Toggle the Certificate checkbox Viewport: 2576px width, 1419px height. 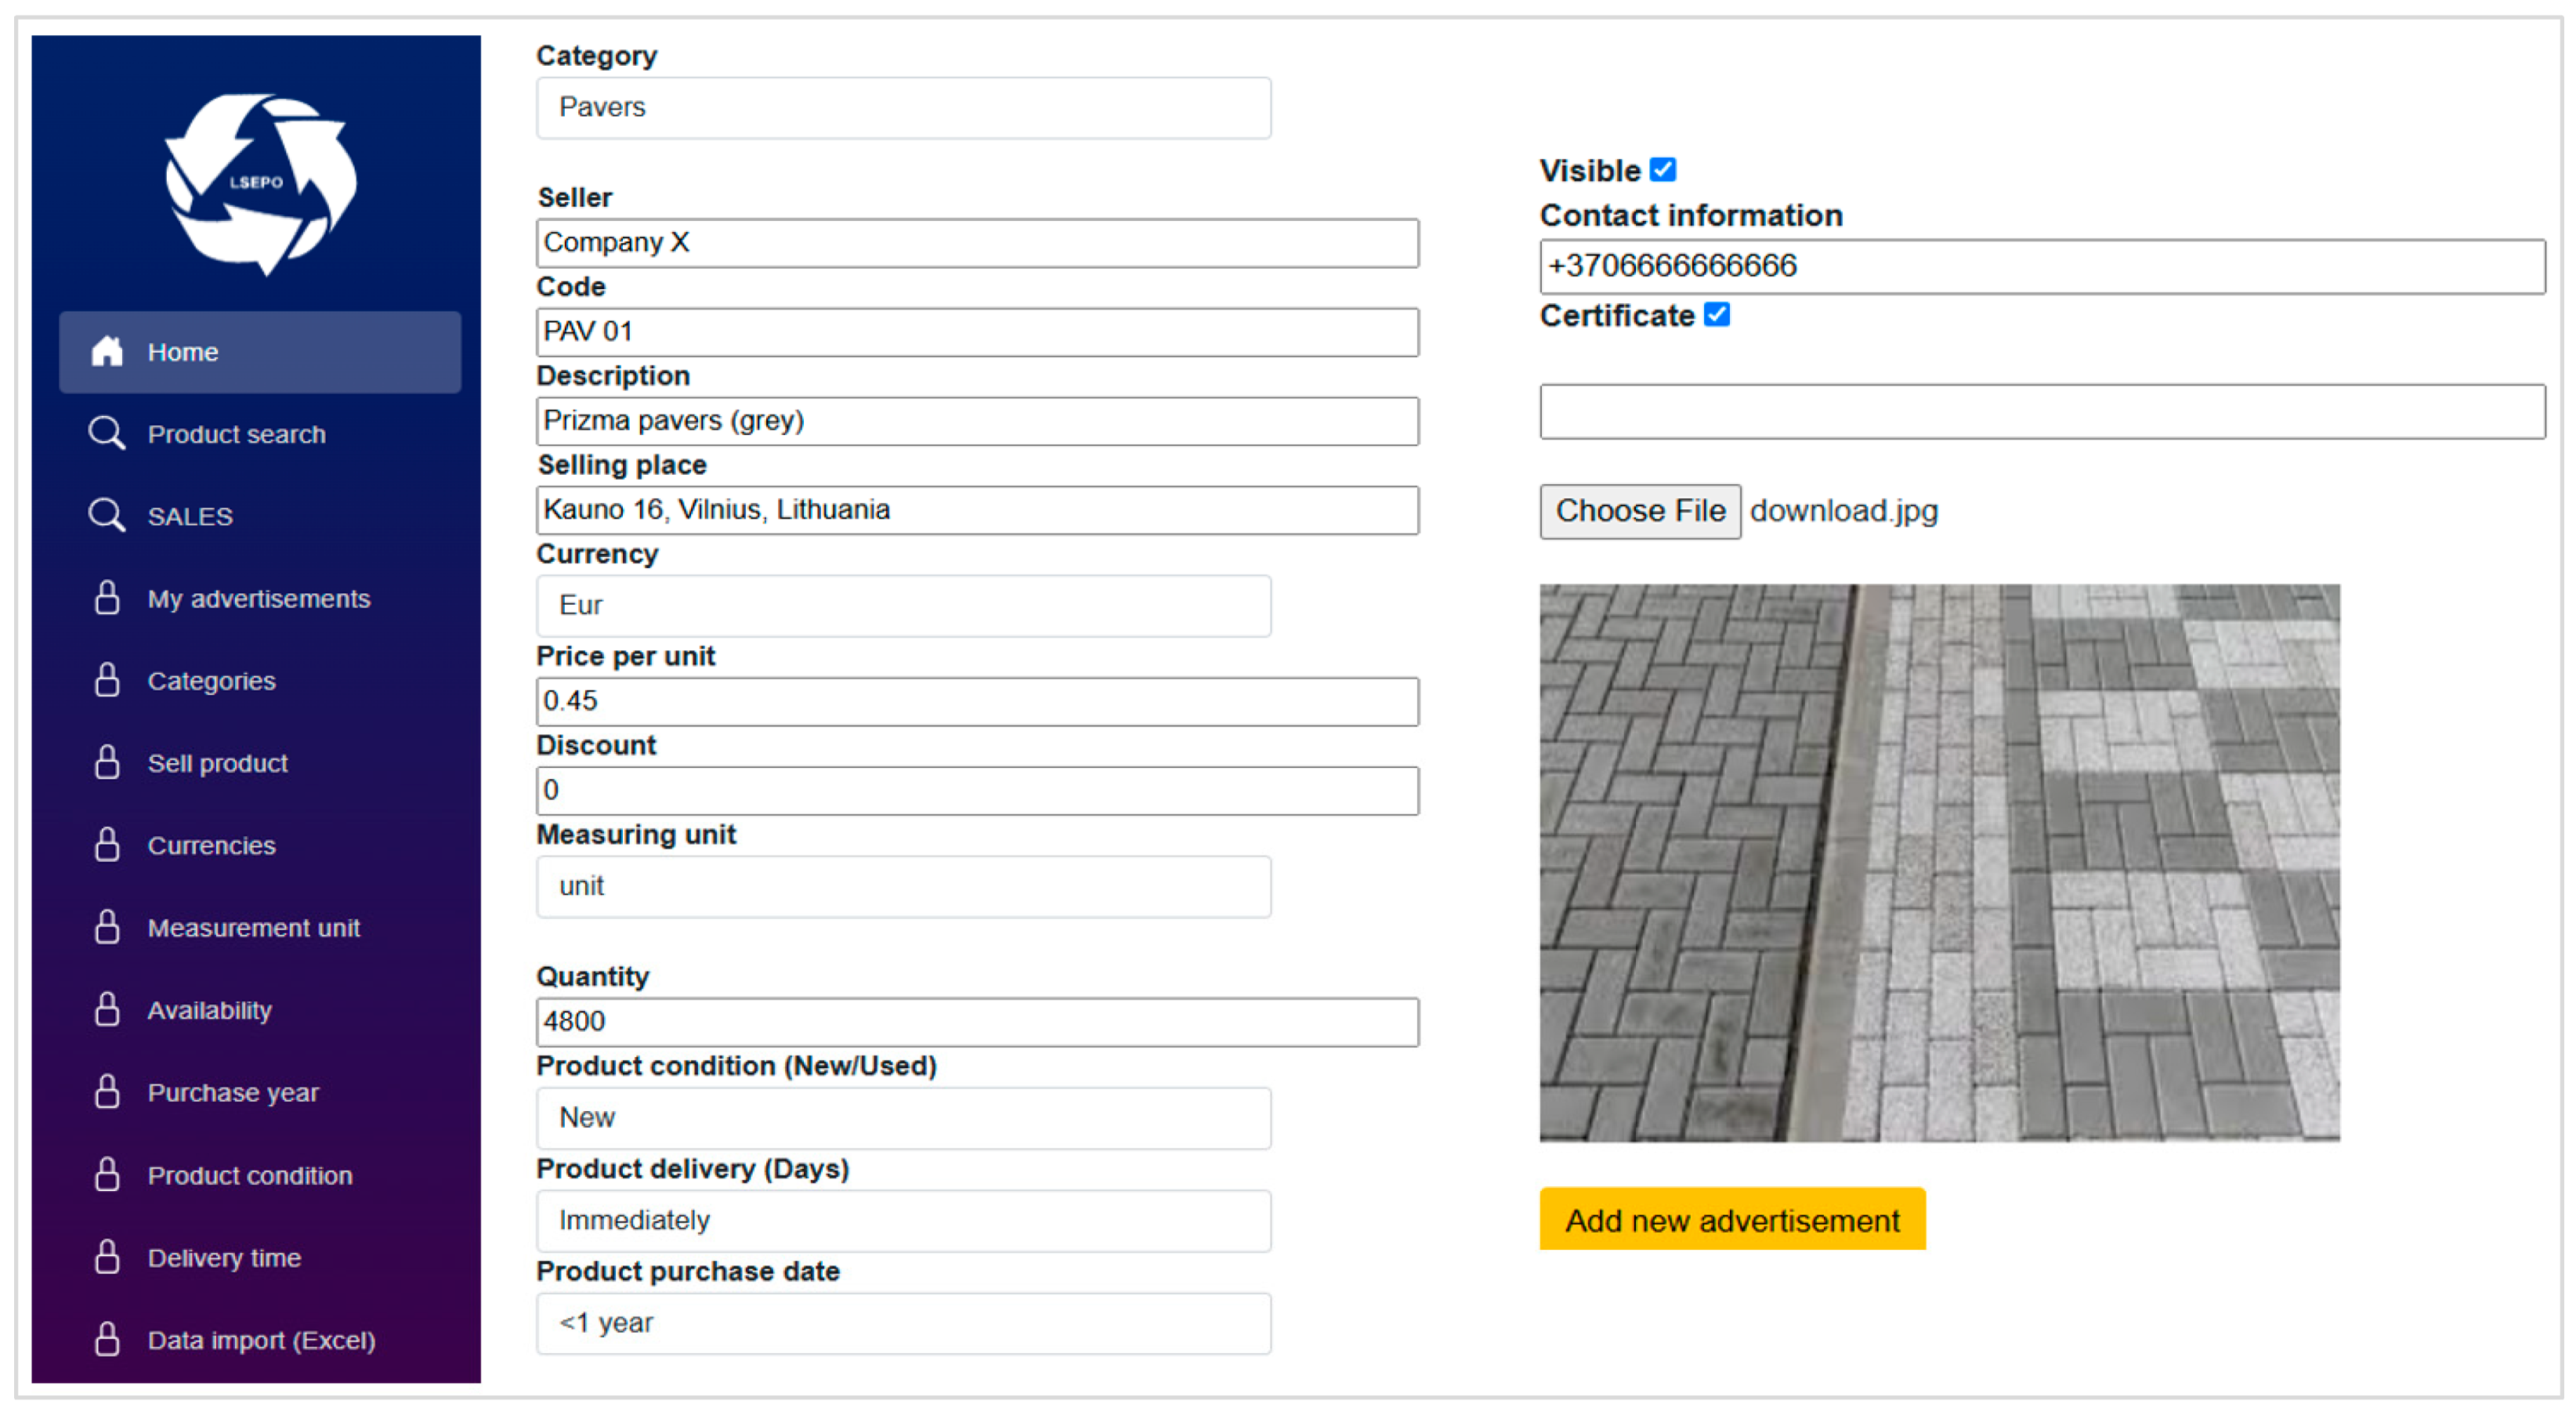coord(1716,315)
